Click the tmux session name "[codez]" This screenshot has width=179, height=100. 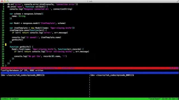(x=4, y=99)
